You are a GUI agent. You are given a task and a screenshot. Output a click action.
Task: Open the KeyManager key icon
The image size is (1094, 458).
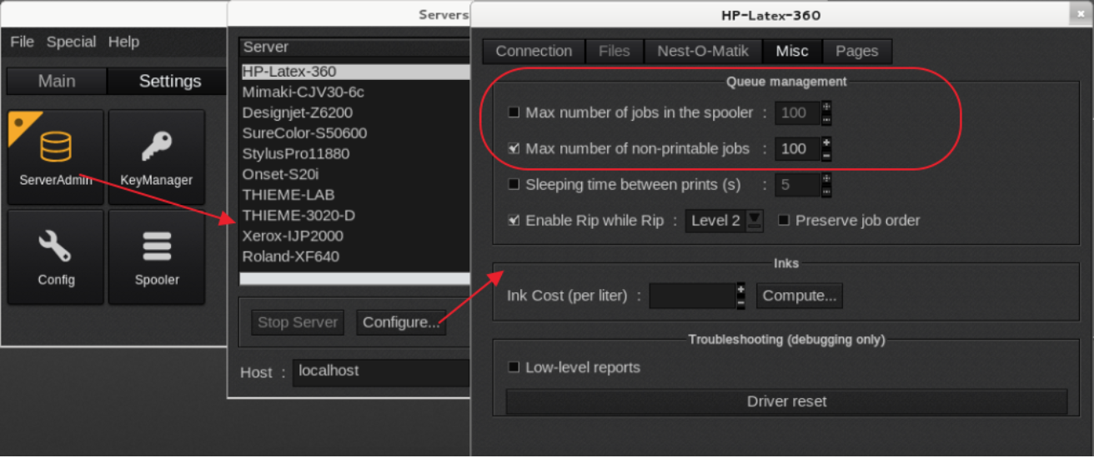(x=156, y=148)
